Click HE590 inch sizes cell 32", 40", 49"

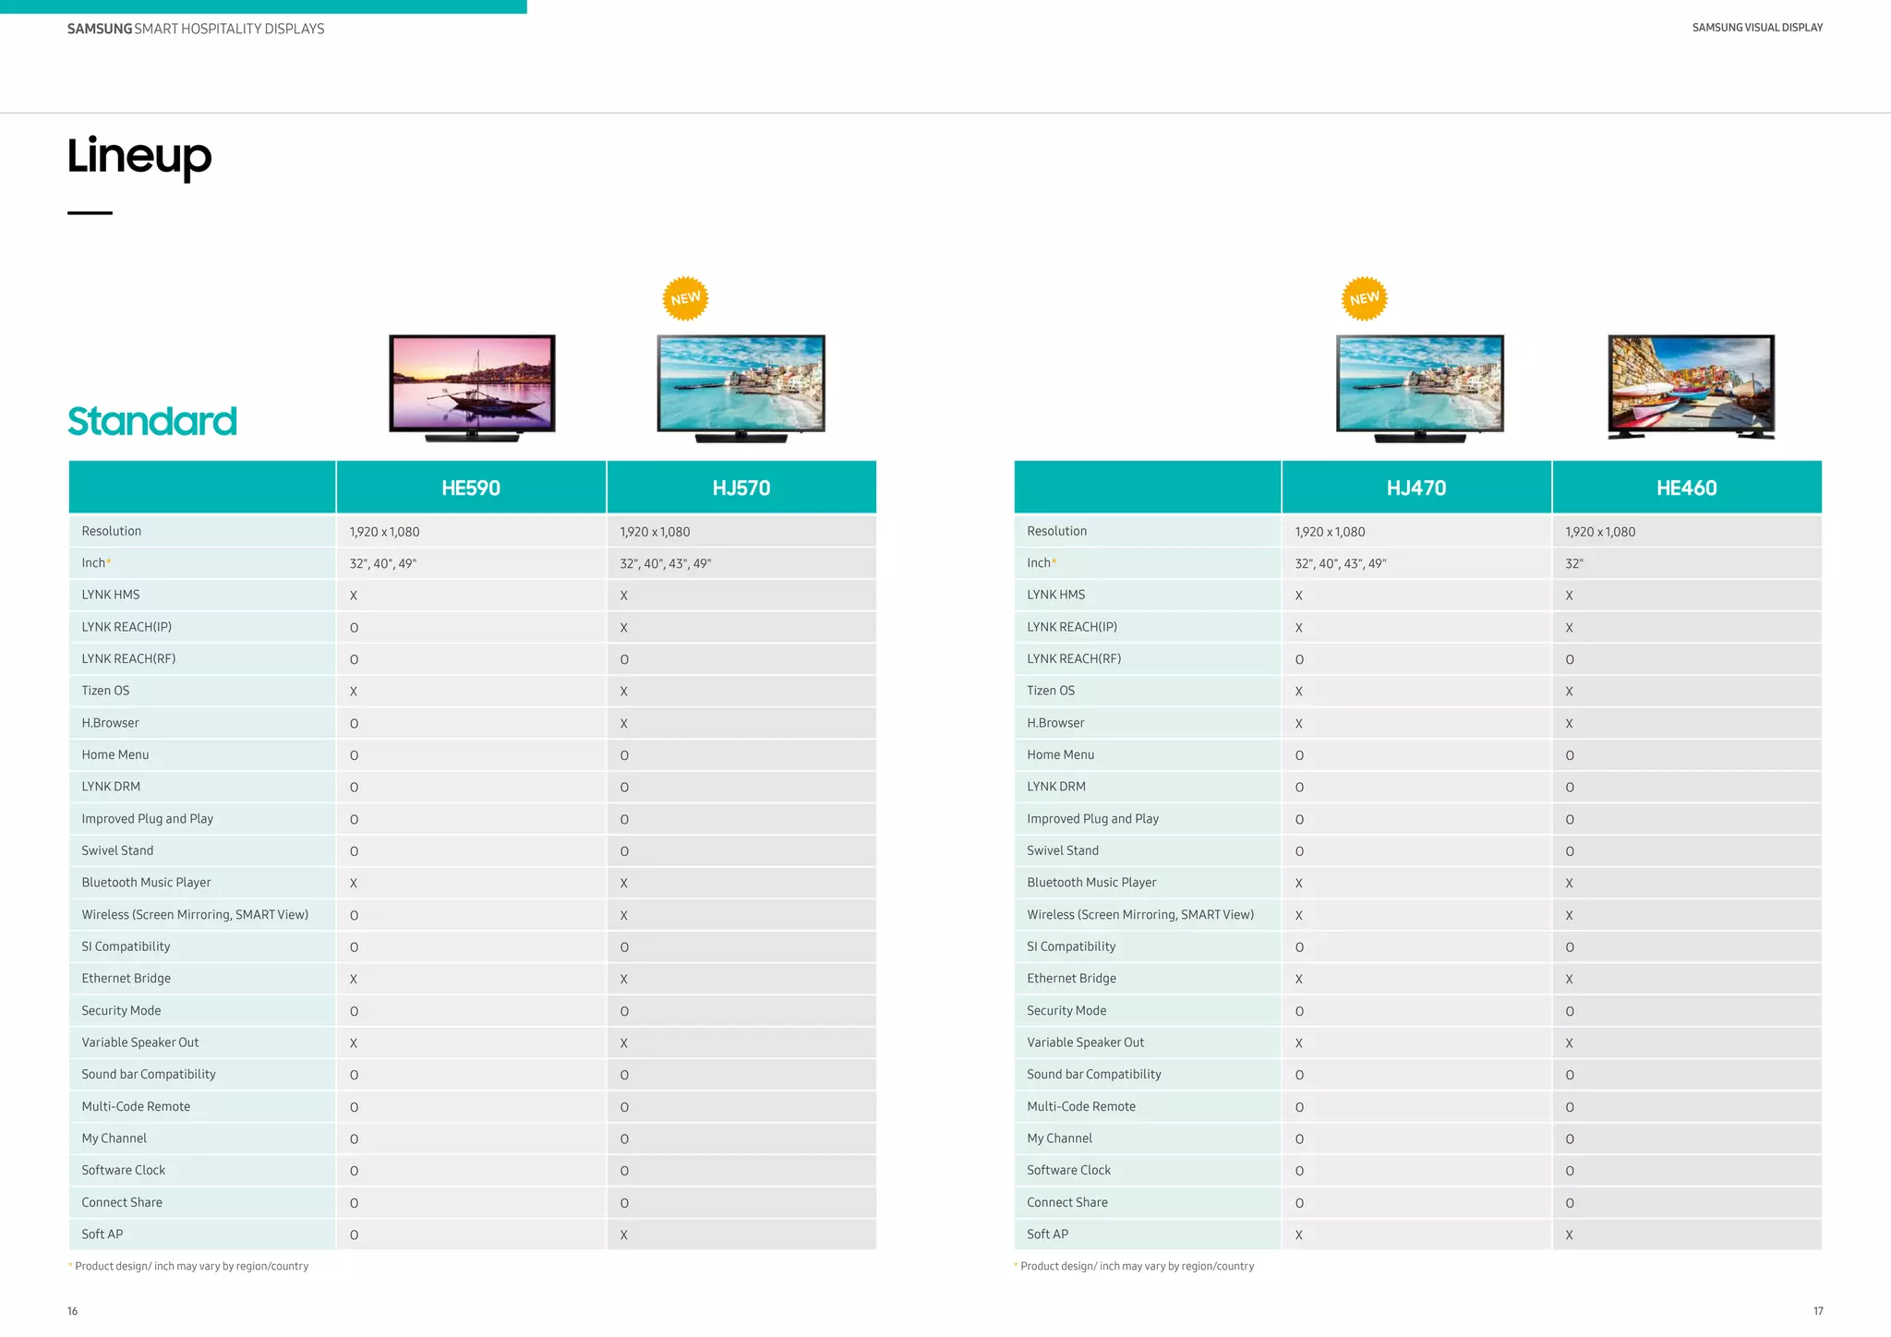click(382, 563)
